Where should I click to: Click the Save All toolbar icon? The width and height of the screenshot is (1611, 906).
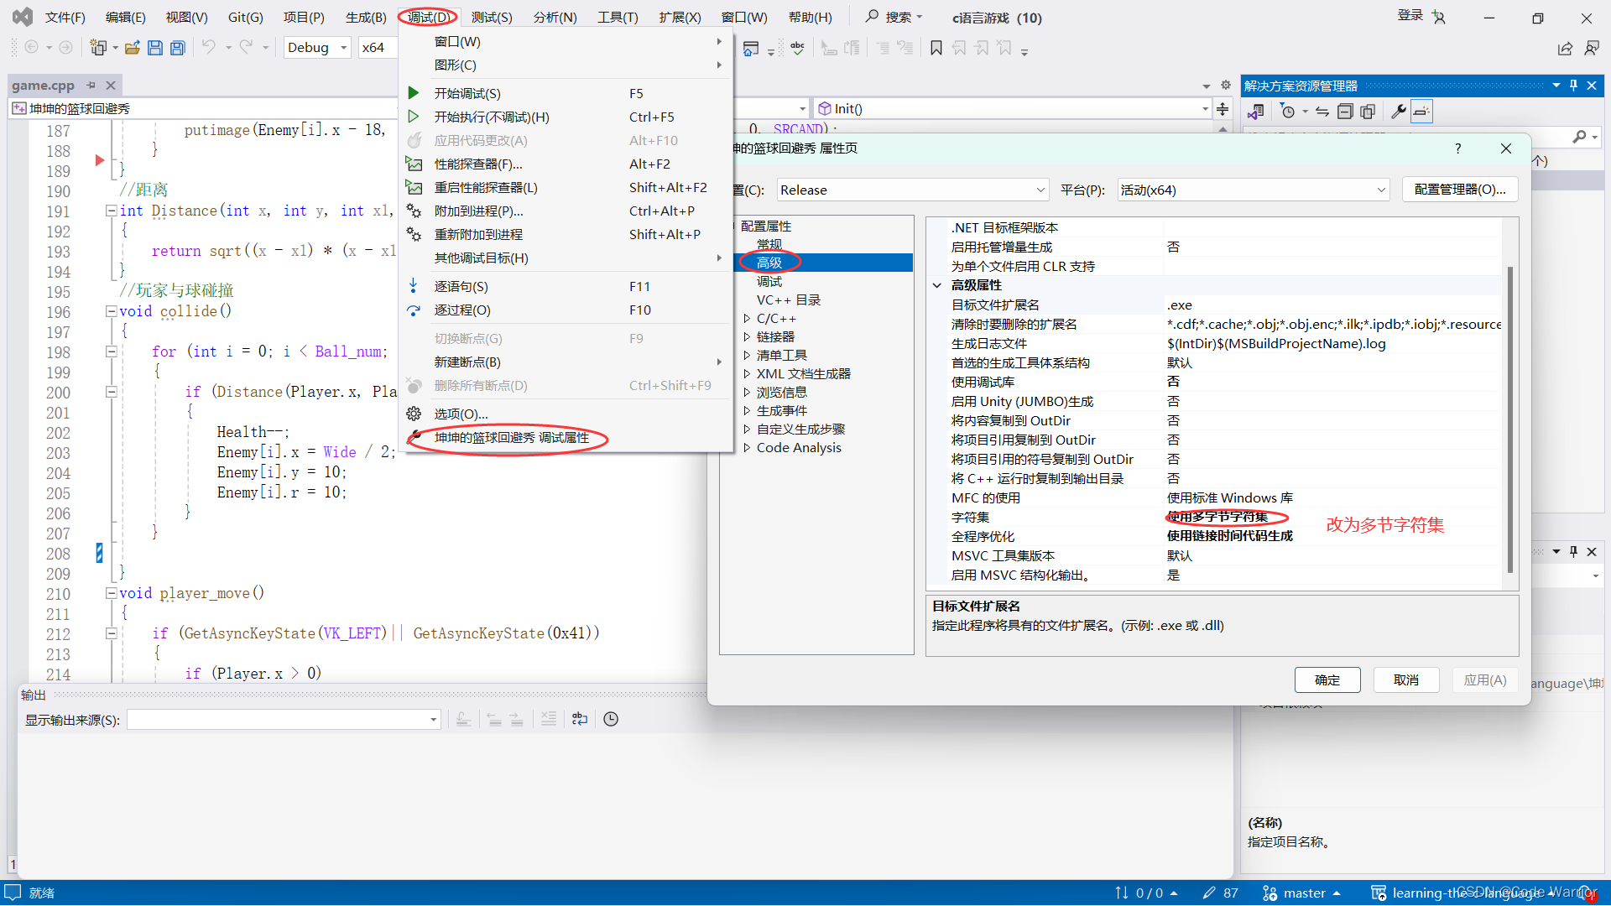tap(177, 48)
